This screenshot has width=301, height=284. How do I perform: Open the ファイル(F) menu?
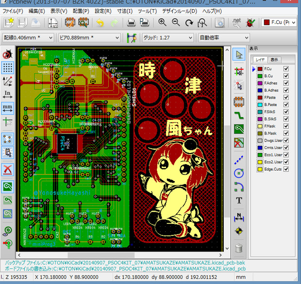coord(13,11)
